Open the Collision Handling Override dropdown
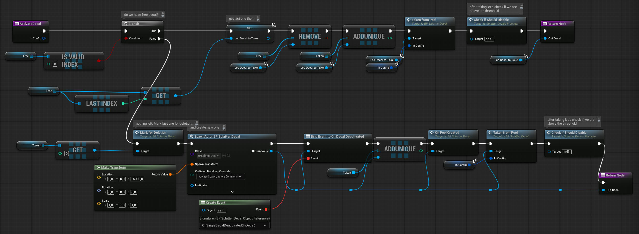 (x=220, y=176)
